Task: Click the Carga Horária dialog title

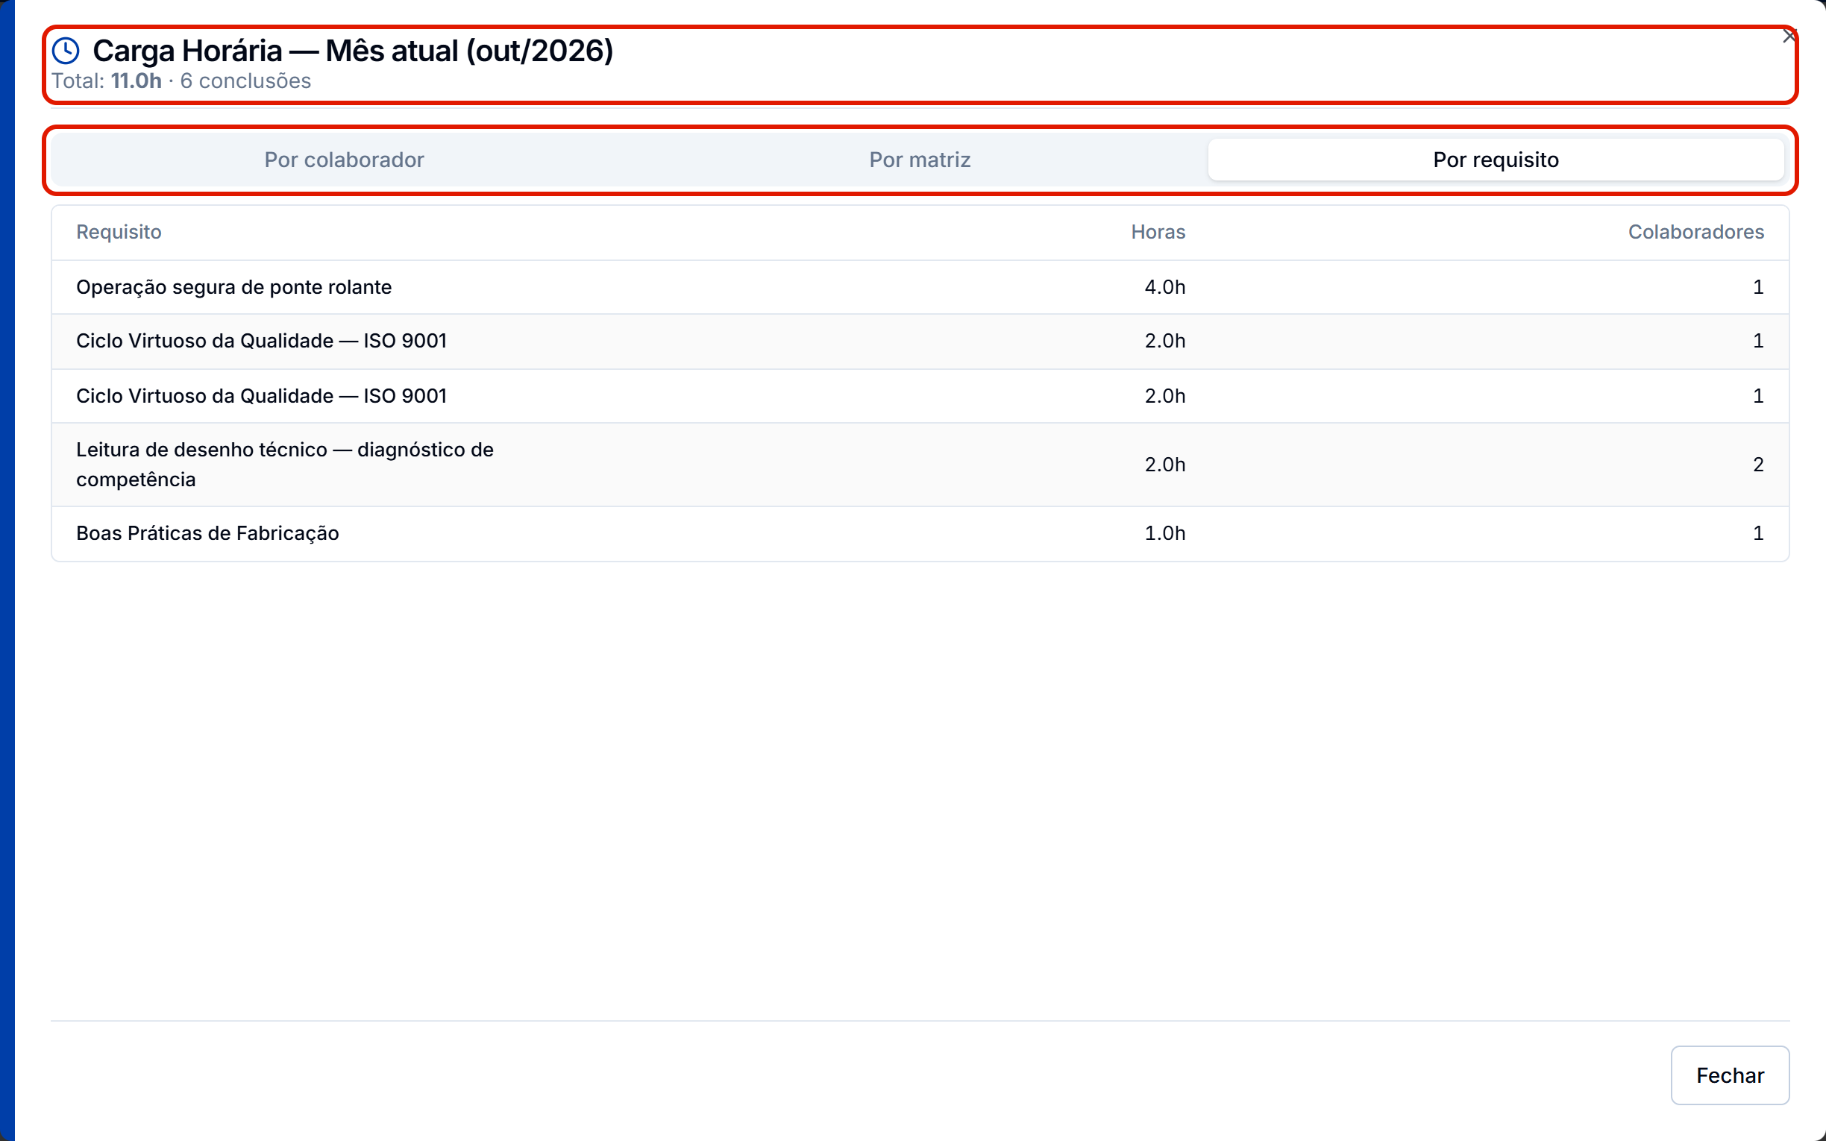Action: click(352, 51)
